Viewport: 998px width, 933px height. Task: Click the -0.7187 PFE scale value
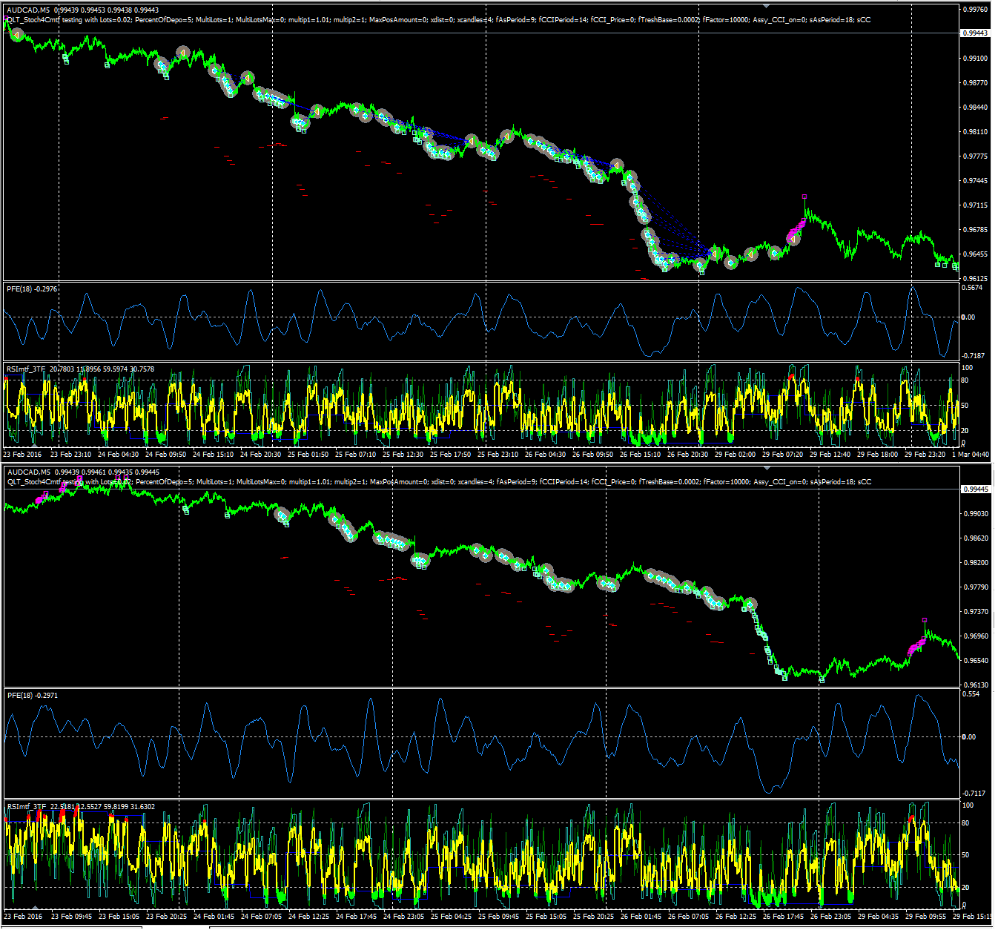(x=973, y=356)
